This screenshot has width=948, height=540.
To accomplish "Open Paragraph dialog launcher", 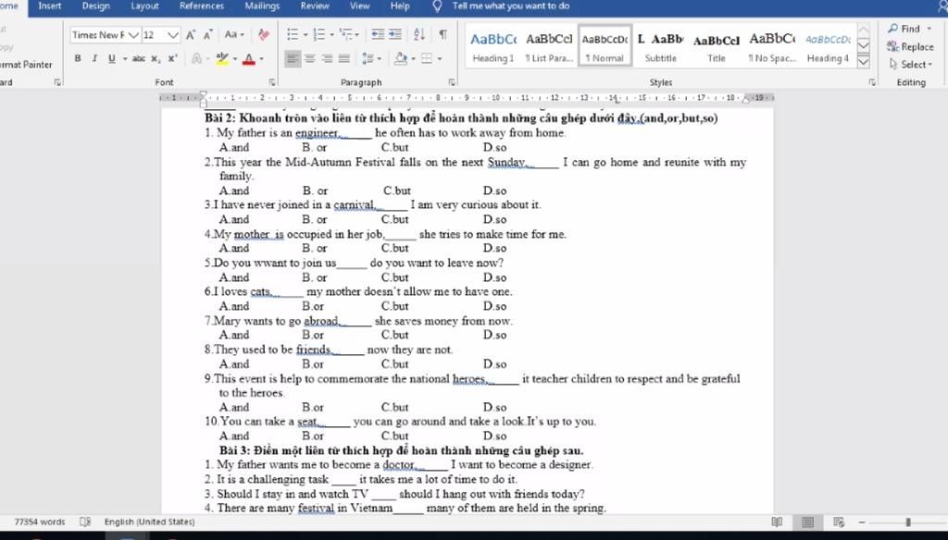I will point(452,82).
